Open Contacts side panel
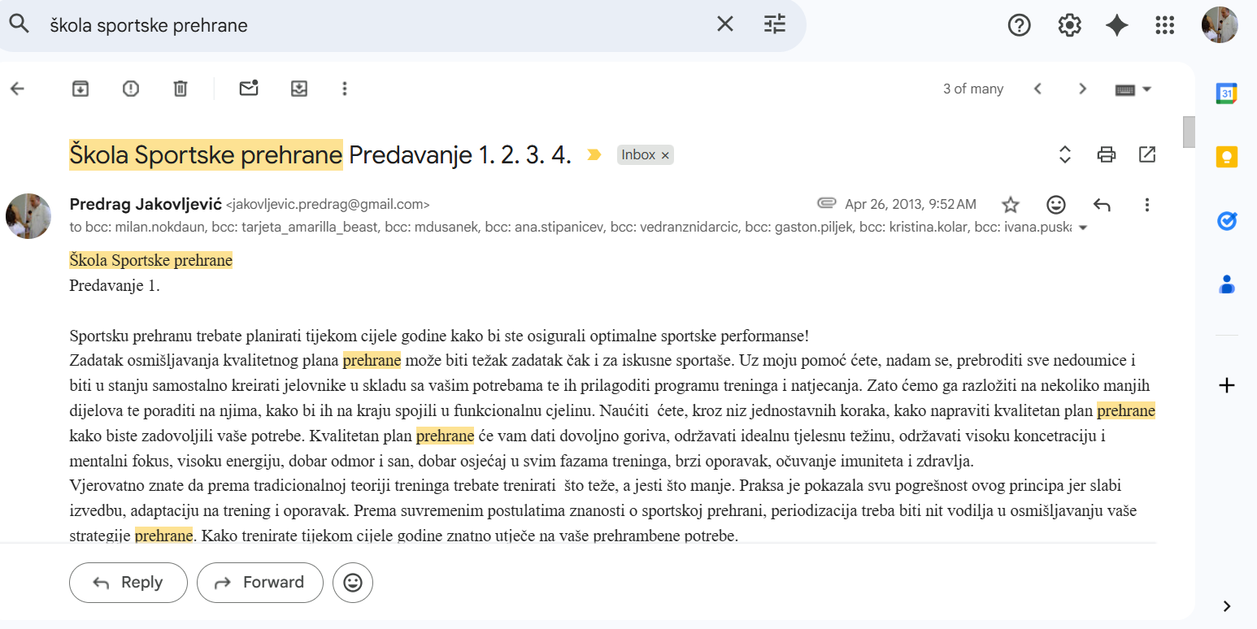This screenshot has height=629, width=1257. 1227,284
